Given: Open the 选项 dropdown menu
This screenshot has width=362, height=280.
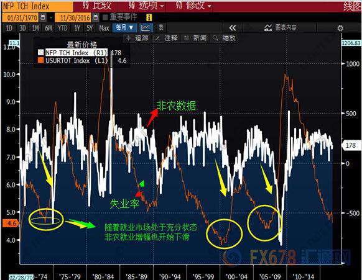Looking at the screenshot, I should (146, 6).
